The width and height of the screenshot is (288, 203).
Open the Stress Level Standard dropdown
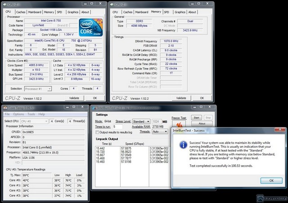coord(141,121)
